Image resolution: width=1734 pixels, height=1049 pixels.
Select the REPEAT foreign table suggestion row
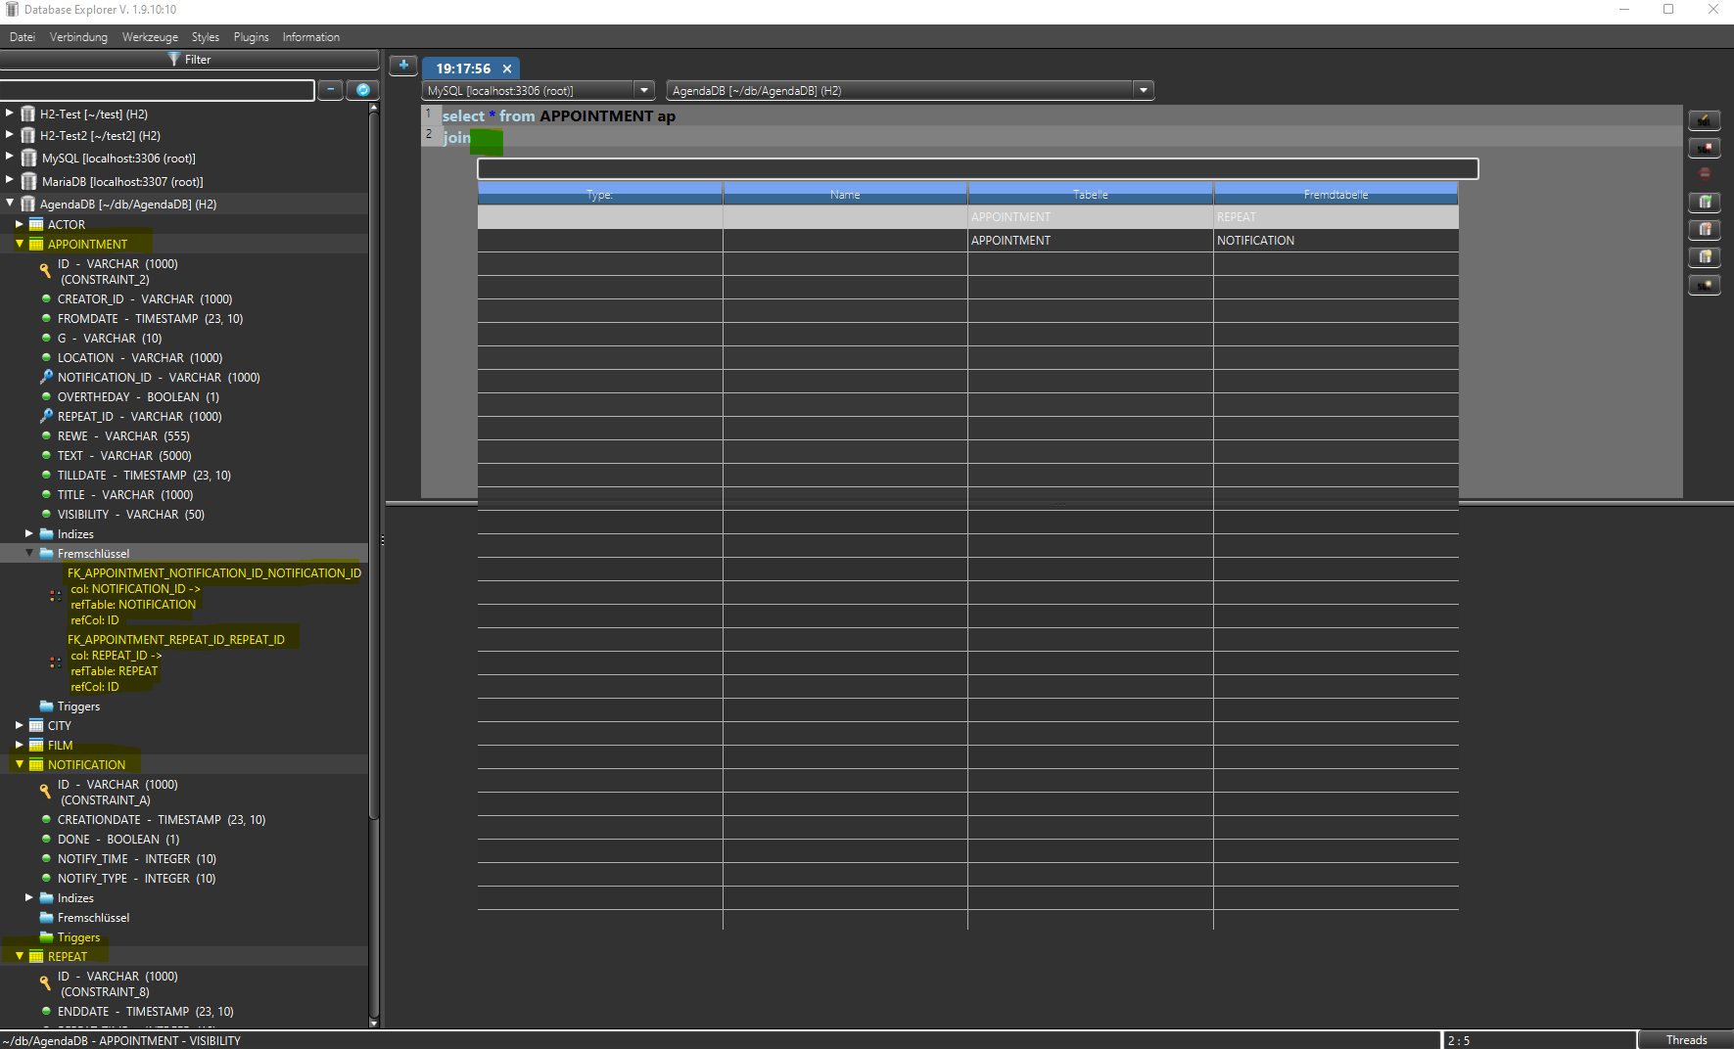click(968, 217)
